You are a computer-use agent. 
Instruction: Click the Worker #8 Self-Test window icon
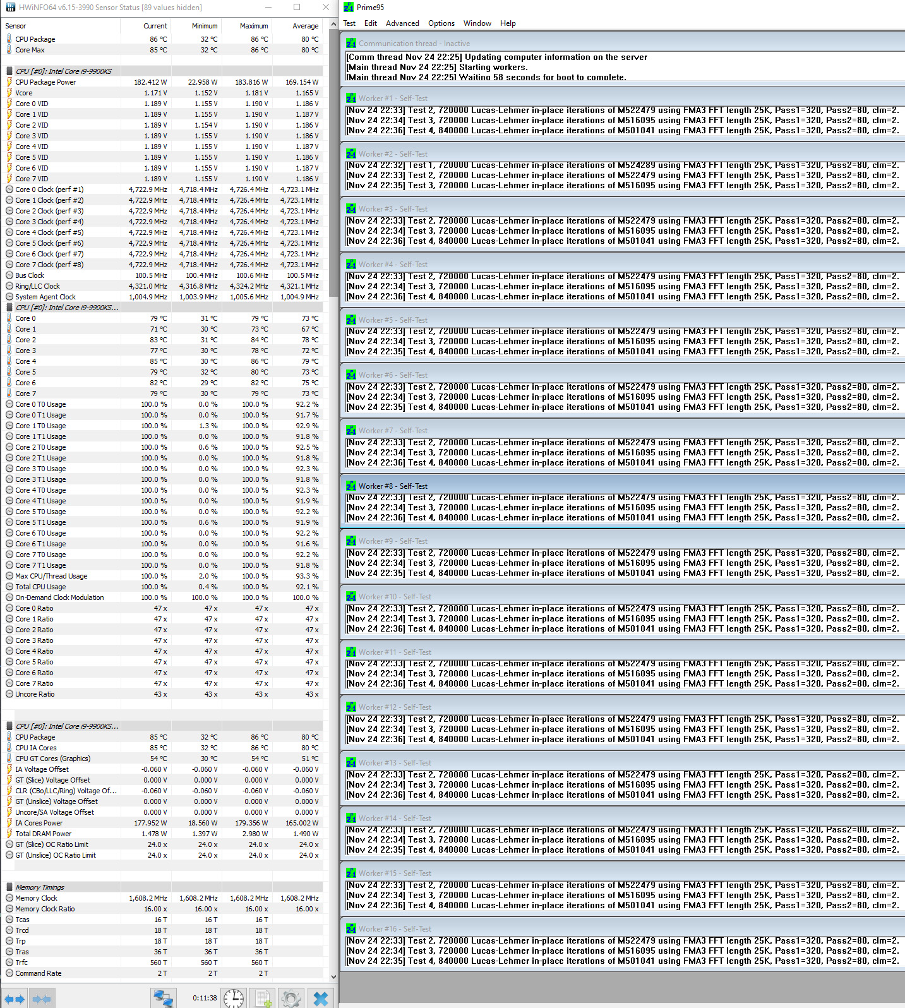pyautogui.click(x=351, y=486)
